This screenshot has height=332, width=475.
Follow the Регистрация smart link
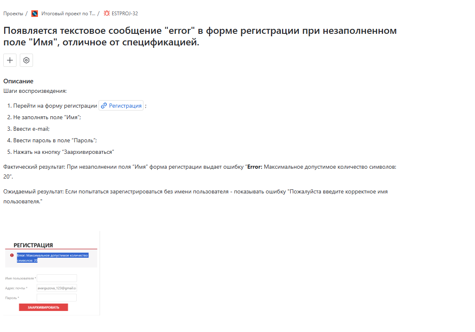tap(125, 106)
